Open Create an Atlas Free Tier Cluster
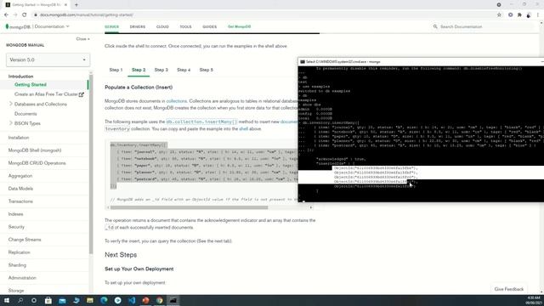 (46, 94)
